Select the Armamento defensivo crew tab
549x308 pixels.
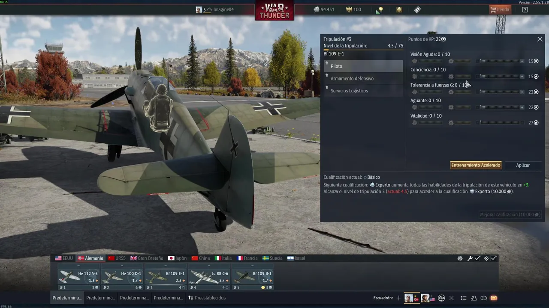pyautogui.click(x=363, y=79)
